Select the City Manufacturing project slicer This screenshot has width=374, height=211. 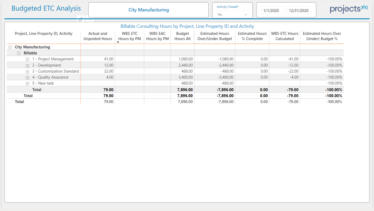coord(148,10)
